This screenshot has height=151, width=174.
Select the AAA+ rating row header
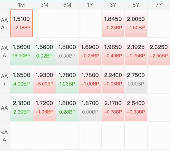[5, 24]
